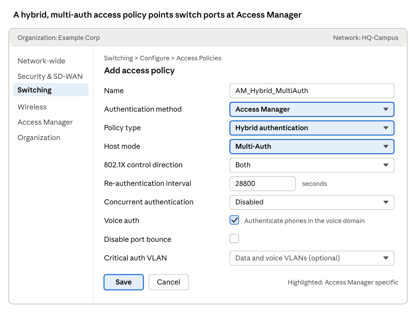Click the Configure breadcrumb
This screenshot has width=416, height=321.
pos(154,58)
